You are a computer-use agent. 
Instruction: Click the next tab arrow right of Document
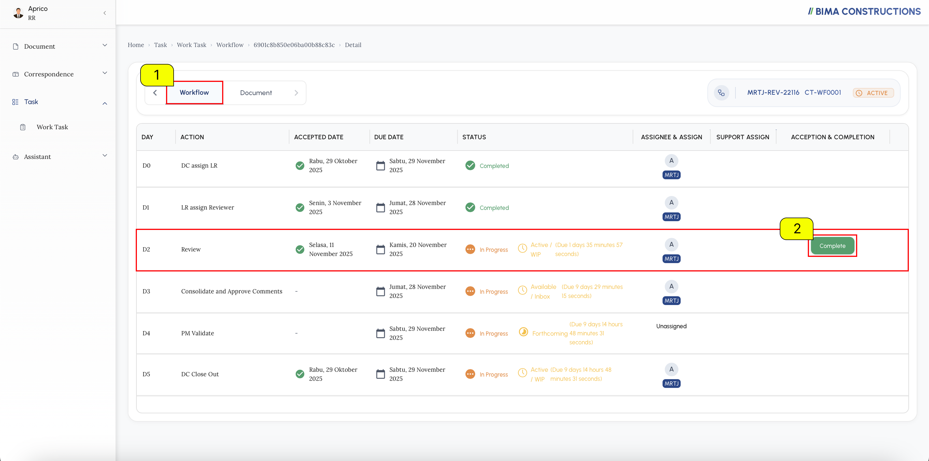tap(296, 93)
